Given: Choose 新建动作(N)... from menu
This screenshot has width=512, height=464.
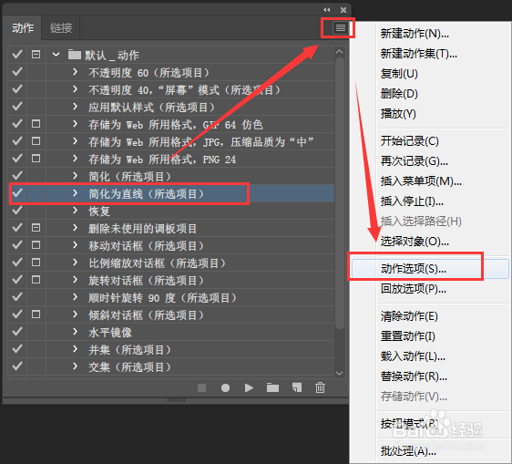Looking at the screenshot, I should coord(415,34).
